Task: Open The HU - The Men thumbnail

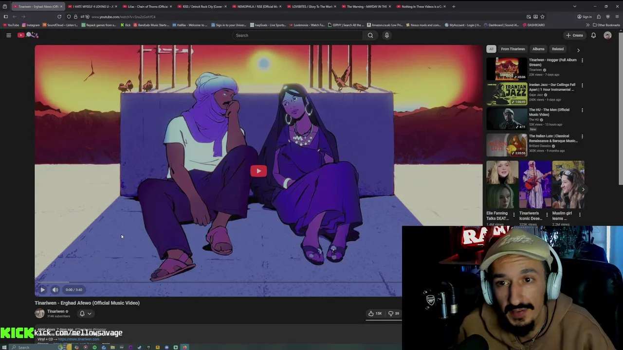Action: [507, 119]
